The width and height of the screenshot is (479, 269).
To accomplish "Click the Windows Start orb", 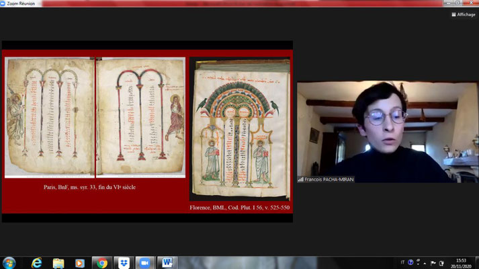I will pos(9,263).
